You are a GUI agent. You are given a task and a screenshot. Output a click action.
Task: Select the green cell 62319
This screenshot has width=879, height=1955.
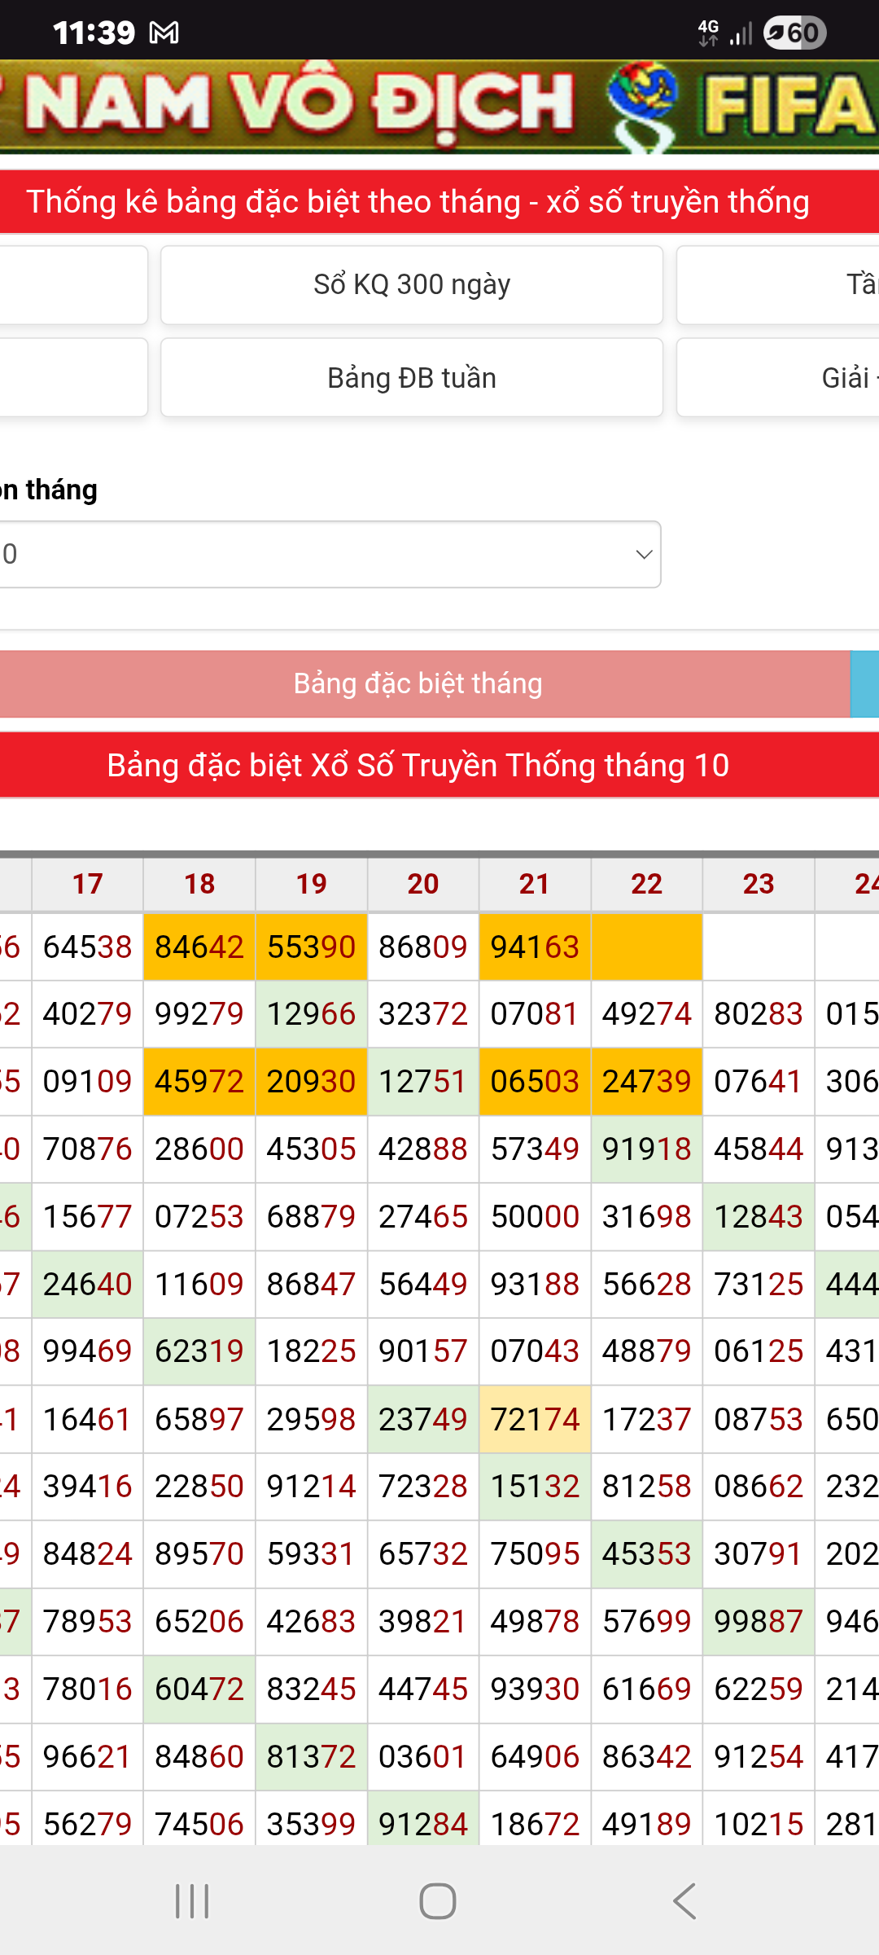click(x=199, y=1351)
